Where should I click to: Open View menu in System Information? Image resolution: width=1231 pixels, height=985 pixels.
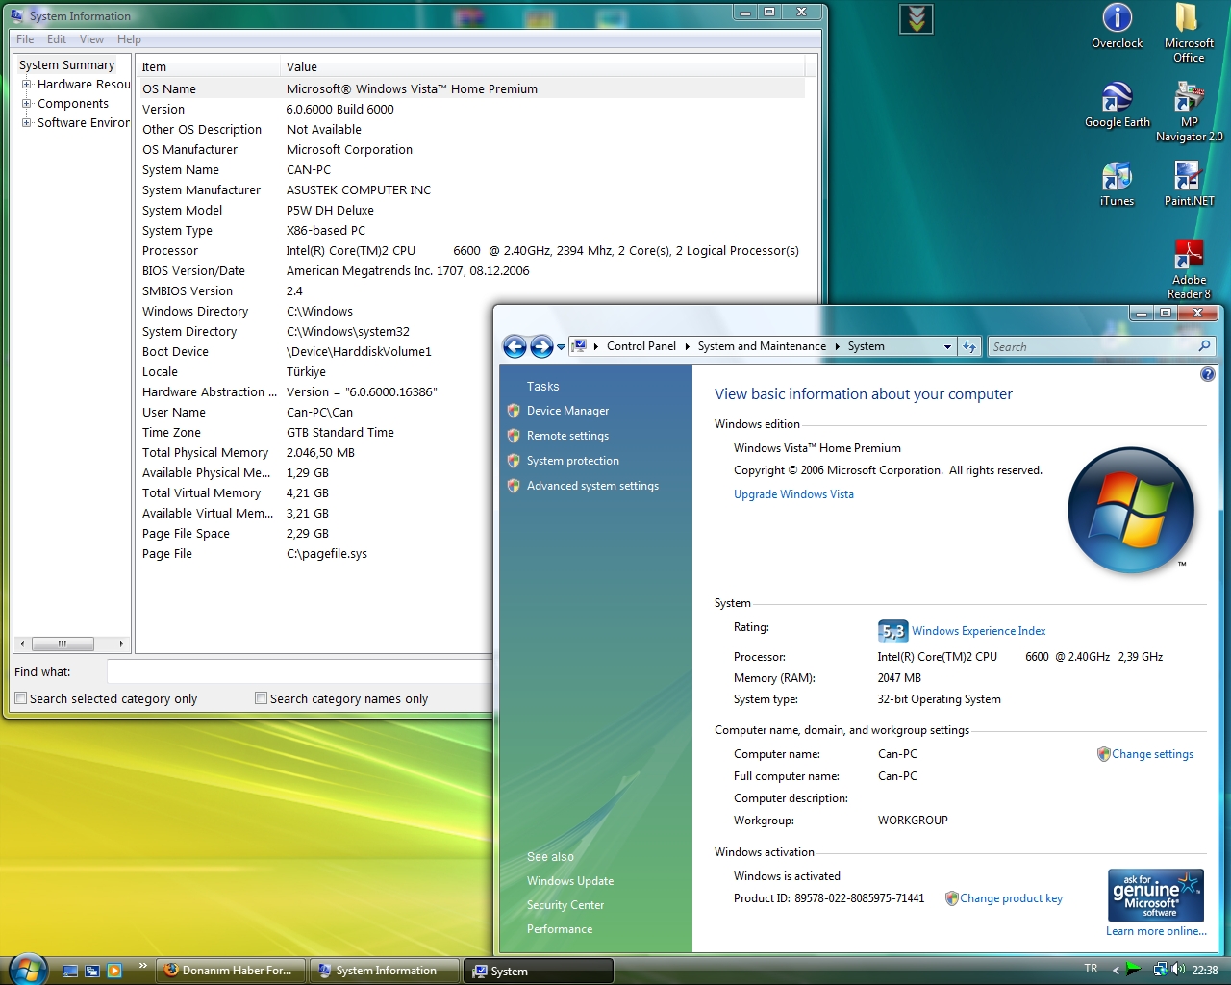click(91, 39)
